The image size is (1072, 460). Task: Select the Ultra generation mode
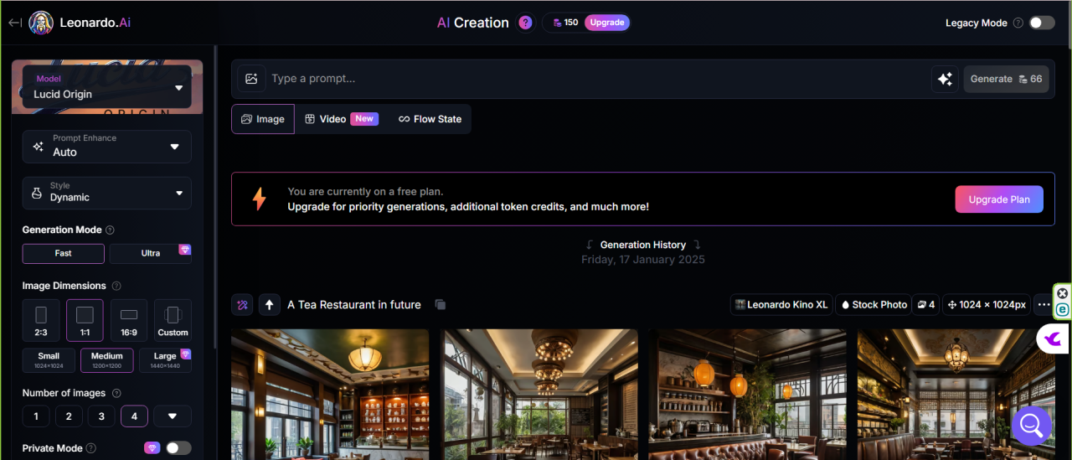151,253
